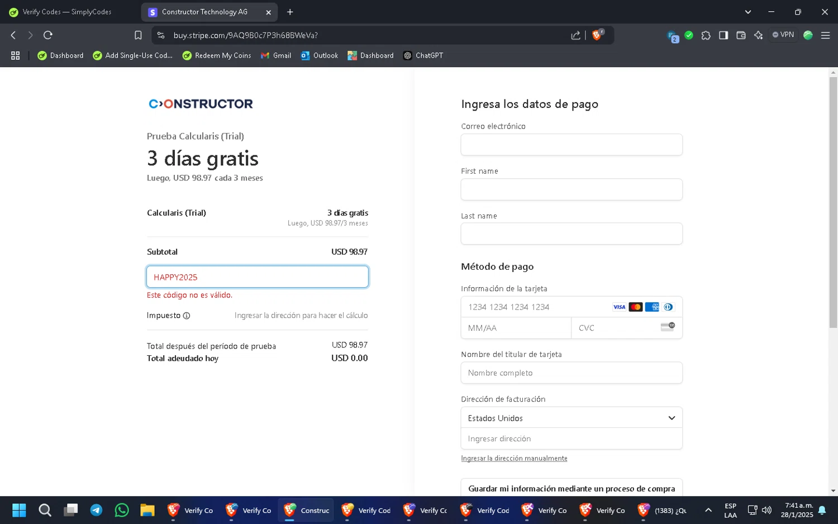Reload the Stripe checkout page
Viewport: 838px width, 524px height.
(48, 35)
